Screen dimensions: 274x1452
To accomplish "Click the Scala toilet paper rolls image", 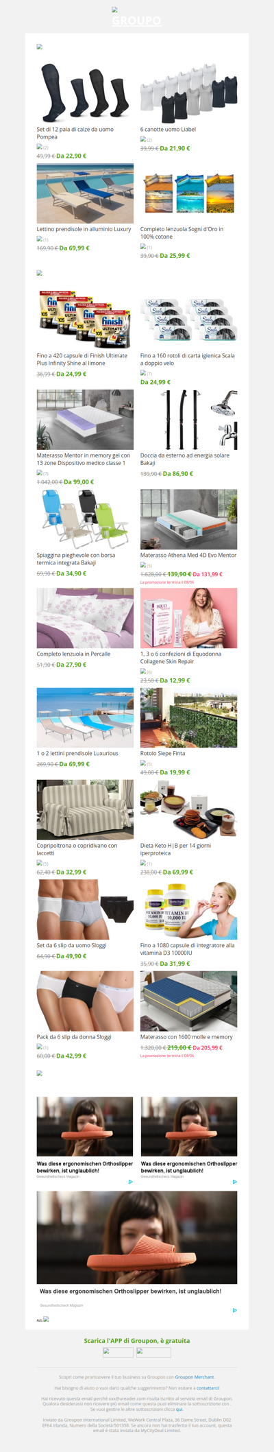I will pos(189,320).
